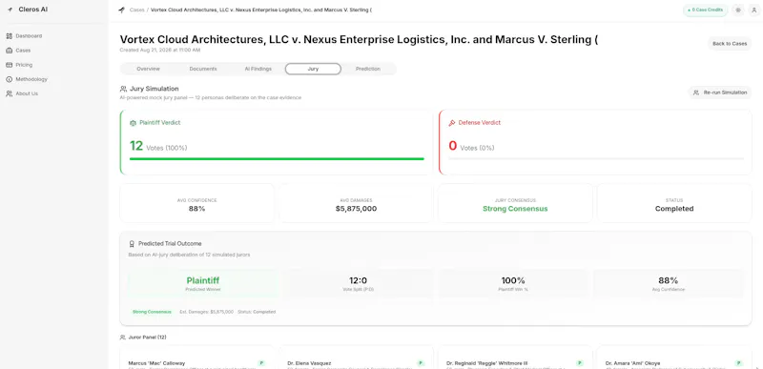Click the Methodology info icon
This screenshot has height=369, width=763.
[x=10, y=79]
